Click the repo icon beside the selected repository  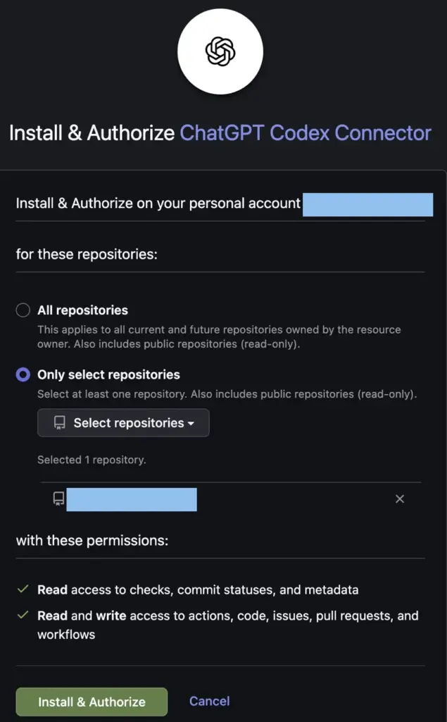pos(59,498)
